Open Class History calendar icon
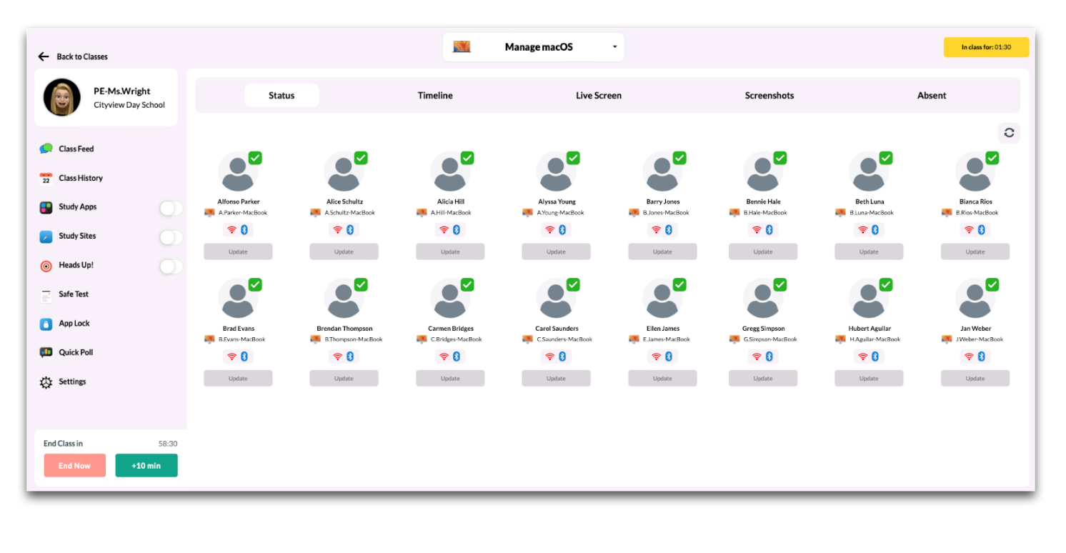The height and width of the screenshot is (553, 1066). (x=46, y=179)
